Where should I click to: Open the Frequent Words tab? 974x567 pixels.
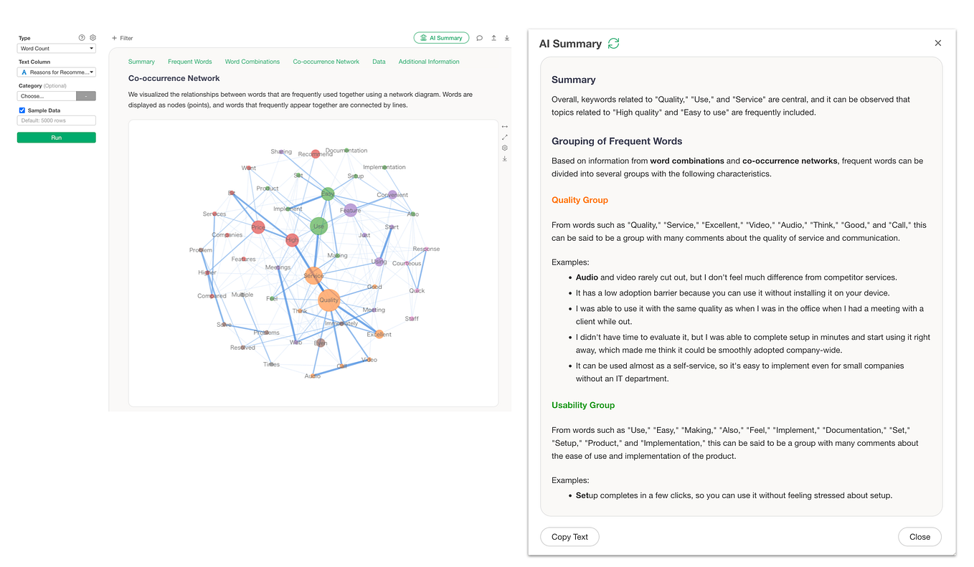tap(189, 62)
